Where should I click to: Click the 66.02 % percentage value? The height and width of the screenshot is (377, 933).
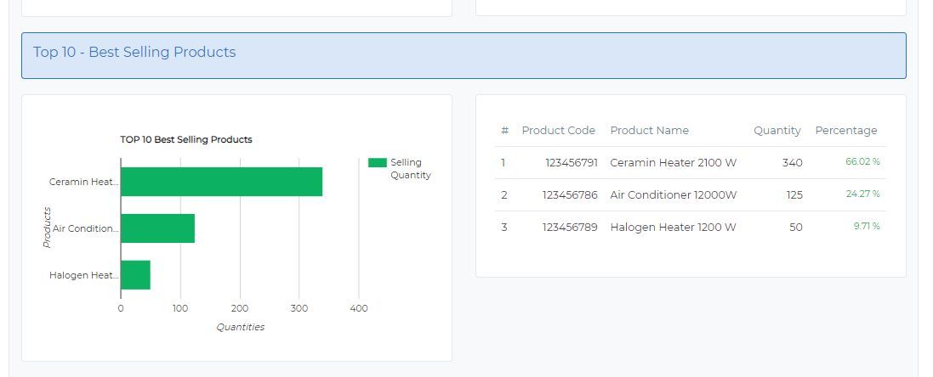[862, 162]
